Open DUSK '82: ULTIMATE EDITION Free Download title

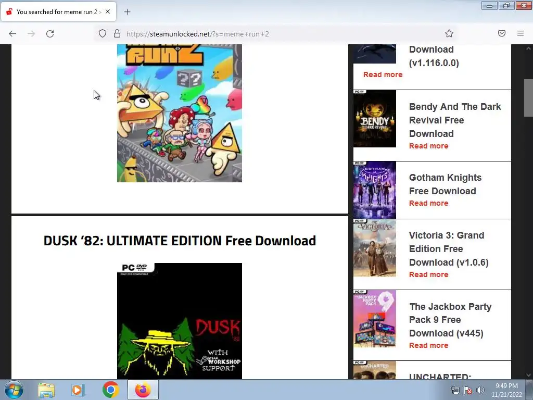[180, 241]
